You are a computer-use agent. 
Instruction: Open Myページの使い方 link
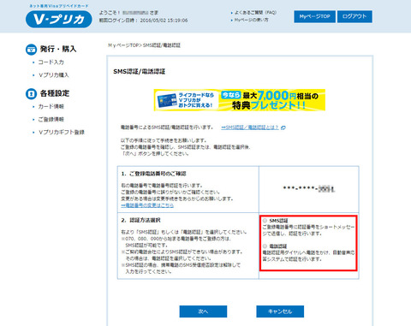click(251, 20)
